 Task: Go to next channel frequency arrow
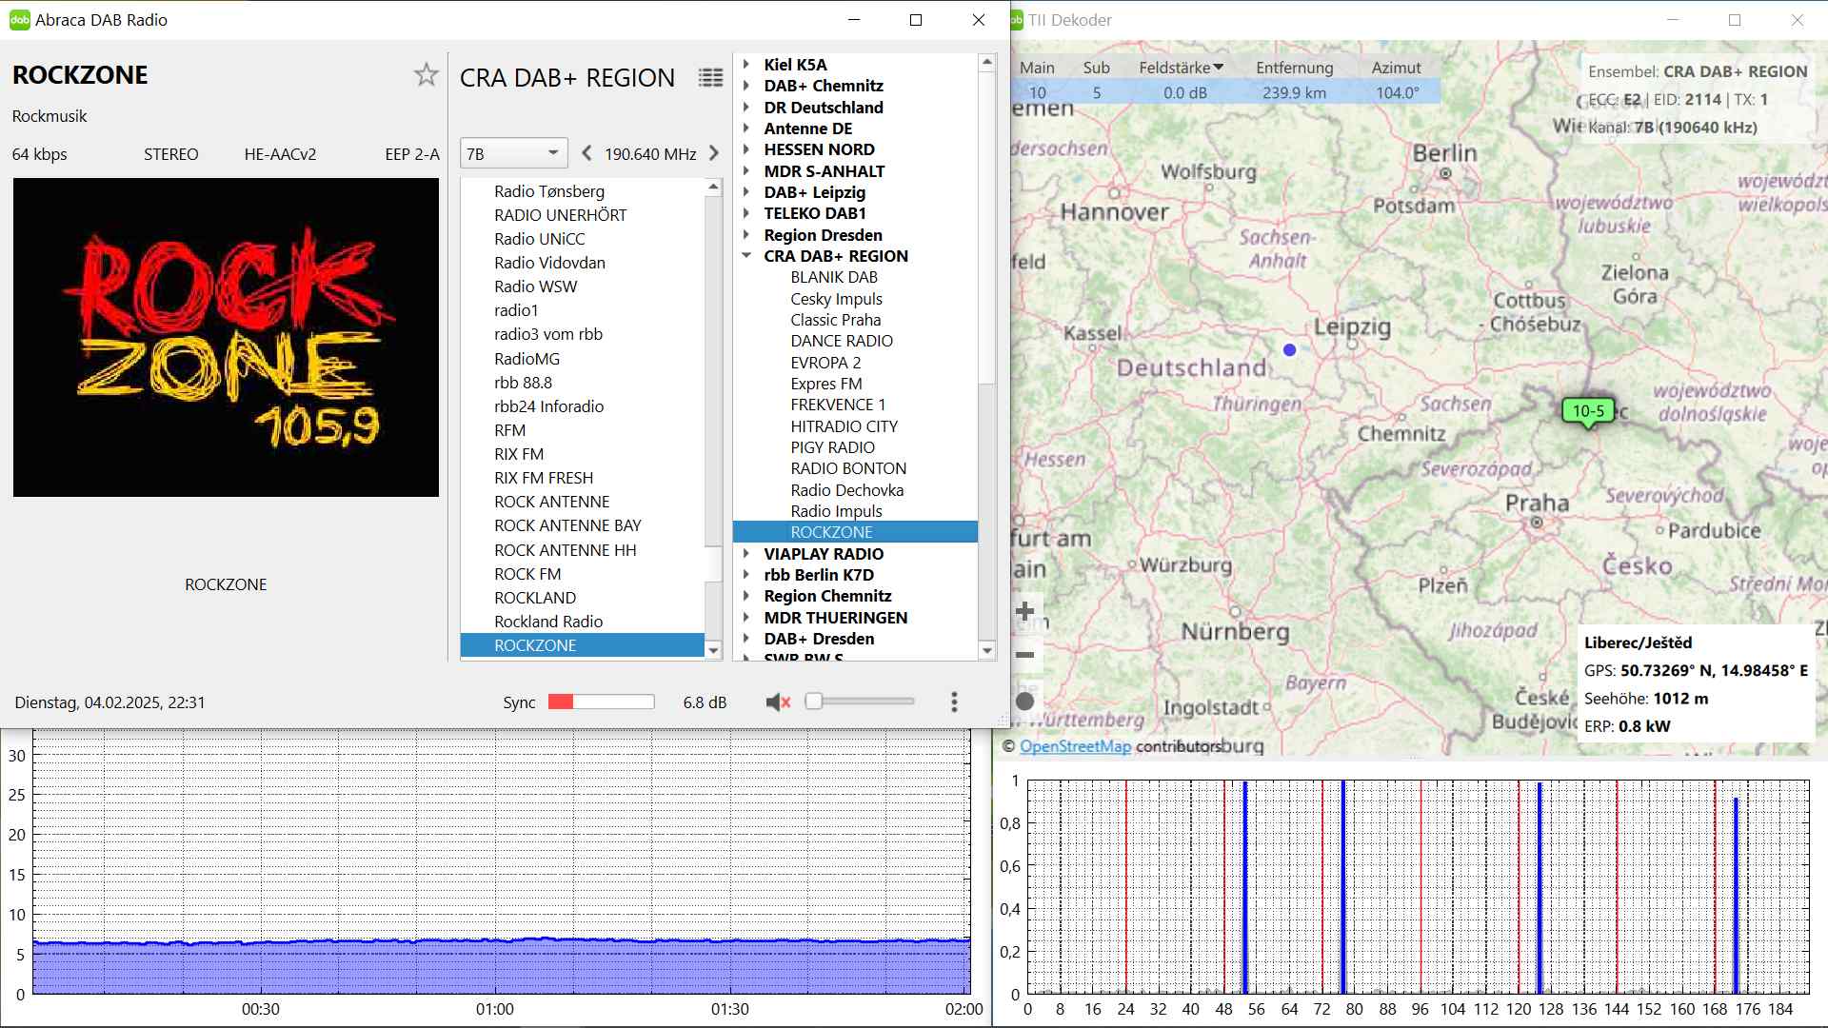click(x=714, y=153)
